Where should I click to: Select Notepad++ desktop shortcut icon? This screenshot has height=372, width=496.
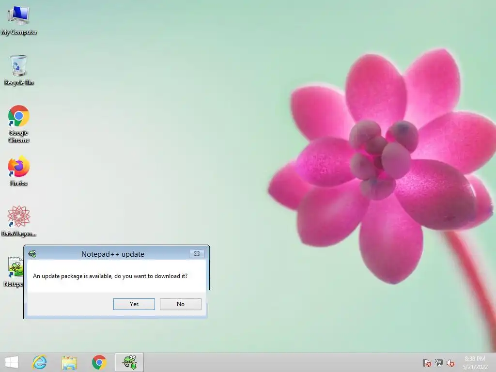pos(14,272)
